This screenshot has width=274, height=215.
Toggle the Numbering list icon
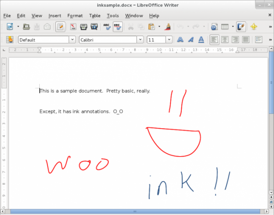pyautogui.click(x=258, y=40)
